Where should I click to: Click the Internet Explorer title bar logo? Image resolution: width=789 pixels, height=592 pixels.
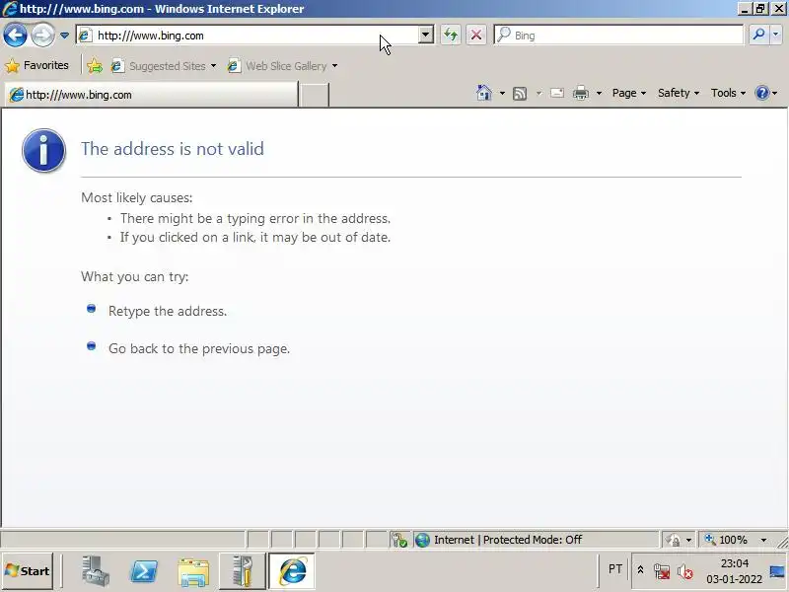[10, 9]
